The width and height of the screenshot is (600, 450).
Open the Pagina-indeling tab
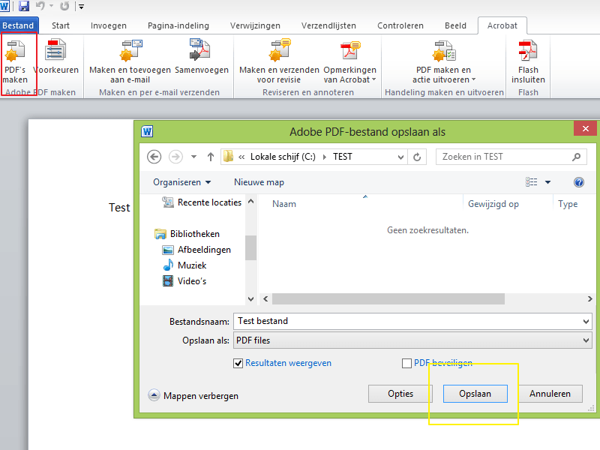coord(178,25)
